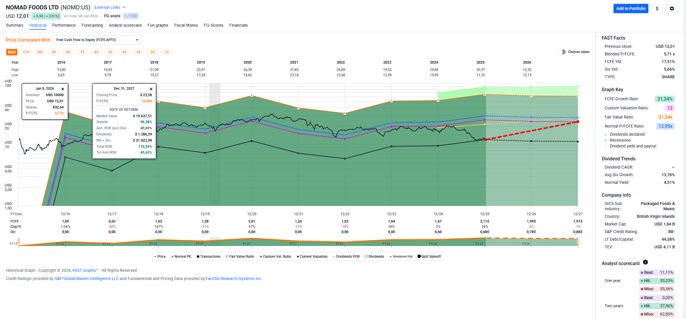The image size is (686, 319).
Task: Click the Transactions legend square
Action: pyautogui.click(x=198, y=257)
